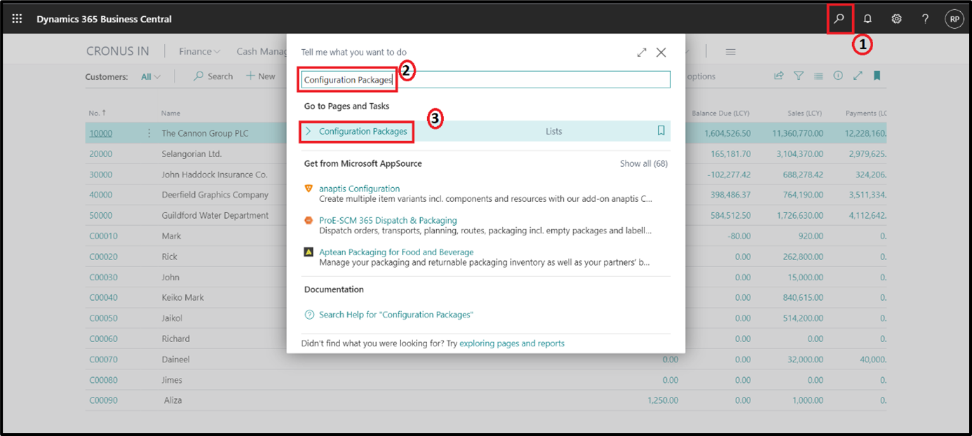Screen dimensions: 972x436
Task: Open the help question mark menu
Action: pyautogui.click(x=925, y=19)
